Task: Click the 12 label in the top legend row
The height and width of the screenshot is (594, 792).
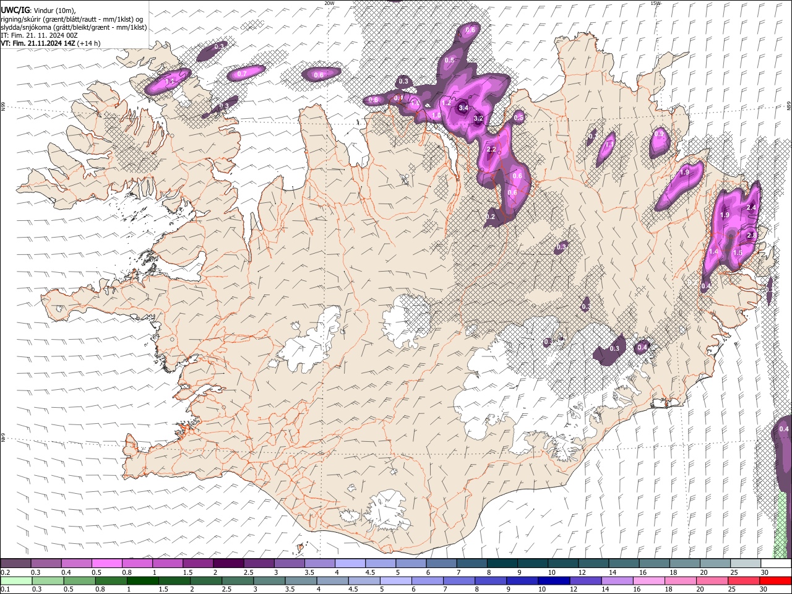Action: [582, 572]
